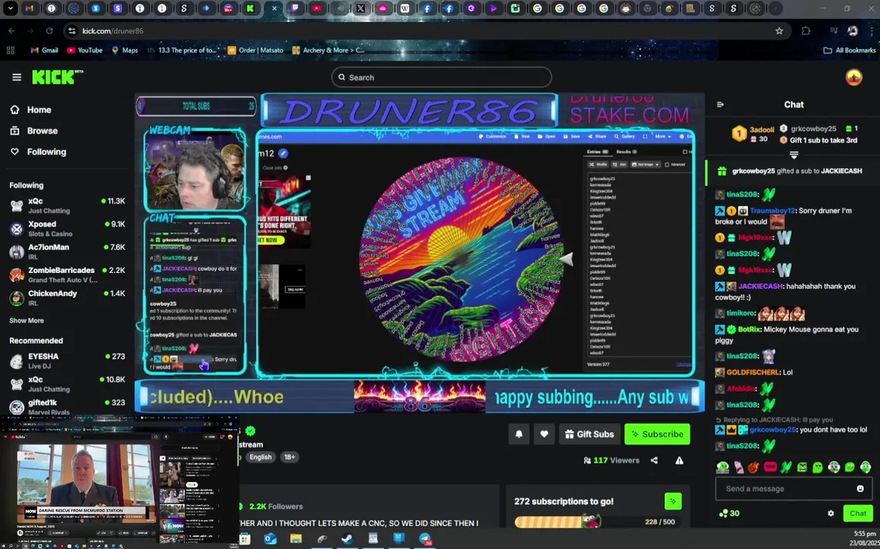Click the 18+ tag
This screenshot has height=549, width=880.
tap(290, 457)
